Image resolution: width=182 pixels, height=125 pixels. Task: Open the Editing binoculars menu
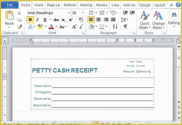(174, 19)
